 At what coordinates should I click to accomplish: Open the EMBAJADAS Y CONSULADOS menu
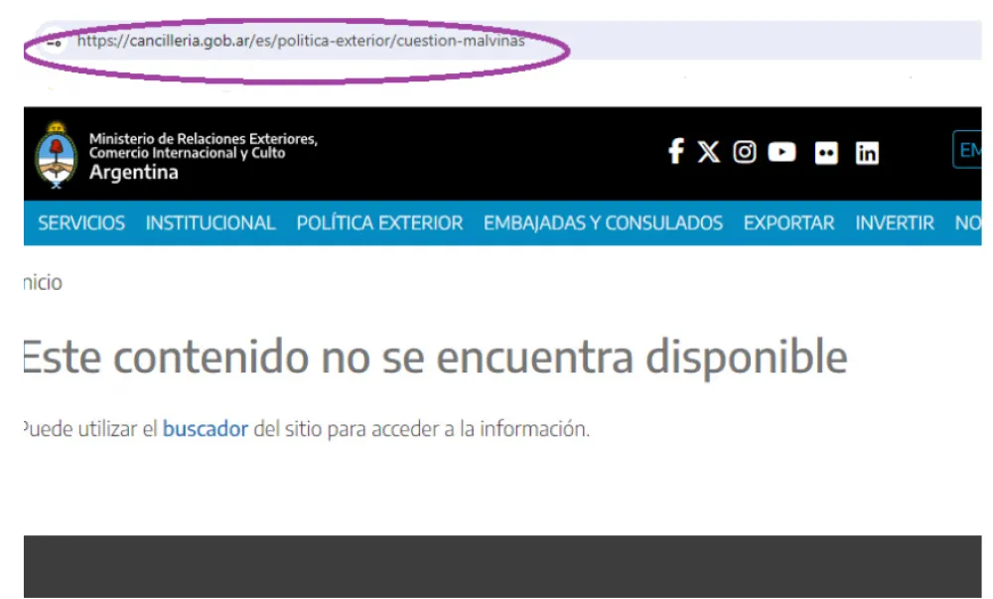tap(603, 223)
